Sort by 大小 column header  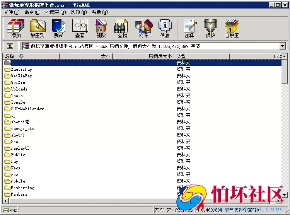click(86, 56)
